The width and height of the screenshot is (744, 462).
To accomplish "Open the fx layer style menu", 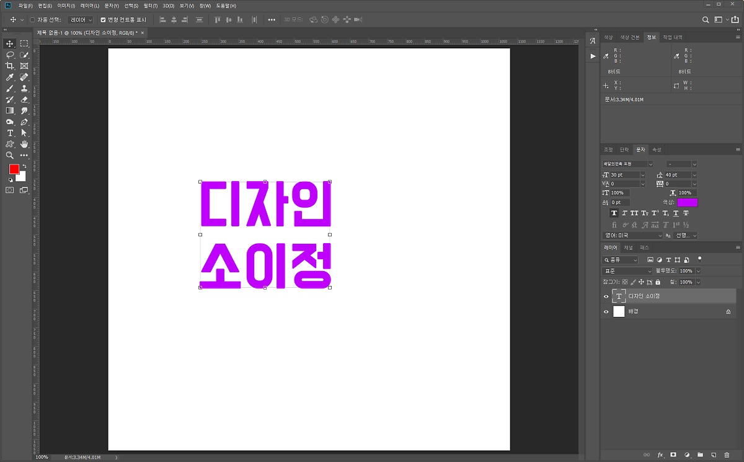I will 660,455.
